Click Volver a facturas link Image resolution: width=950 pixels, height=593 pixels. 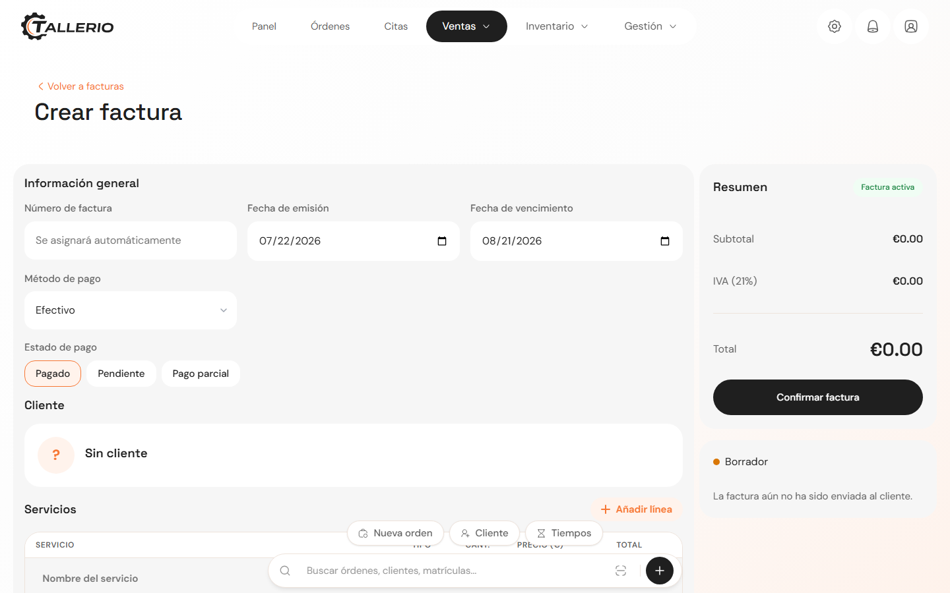pyautogui.click(x=80, y=86)
